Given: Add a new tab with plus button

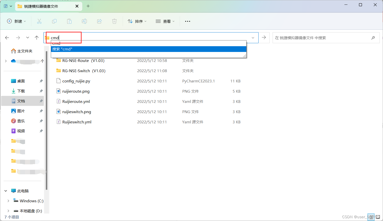Looking at the screenshot, I should click(88, 6).
